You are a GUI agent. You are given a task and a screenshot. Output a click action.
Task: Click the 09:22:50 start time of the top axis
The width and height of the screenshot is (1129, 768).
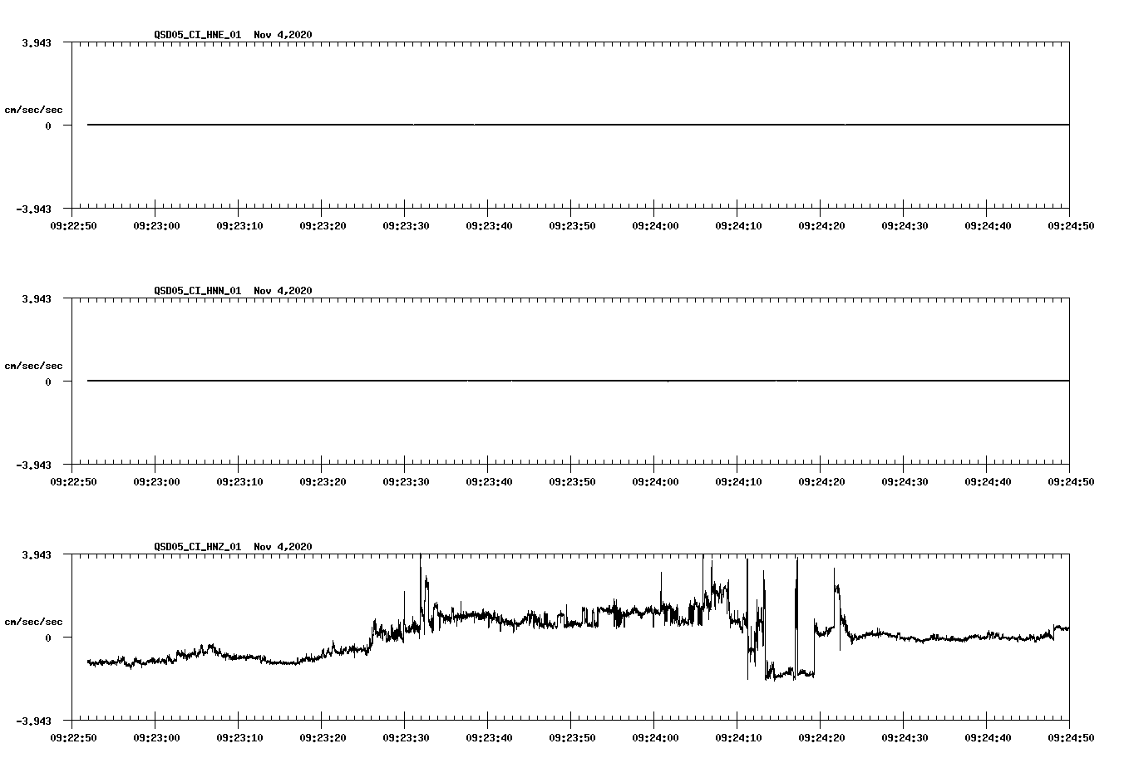pyautogui.click(x=71, y=224)
